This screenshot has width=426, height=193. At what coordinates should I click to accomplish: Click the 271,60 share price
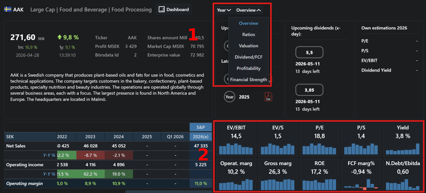23,37
